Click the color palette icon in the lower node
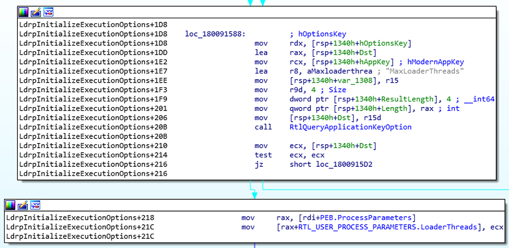 [10, 205]
